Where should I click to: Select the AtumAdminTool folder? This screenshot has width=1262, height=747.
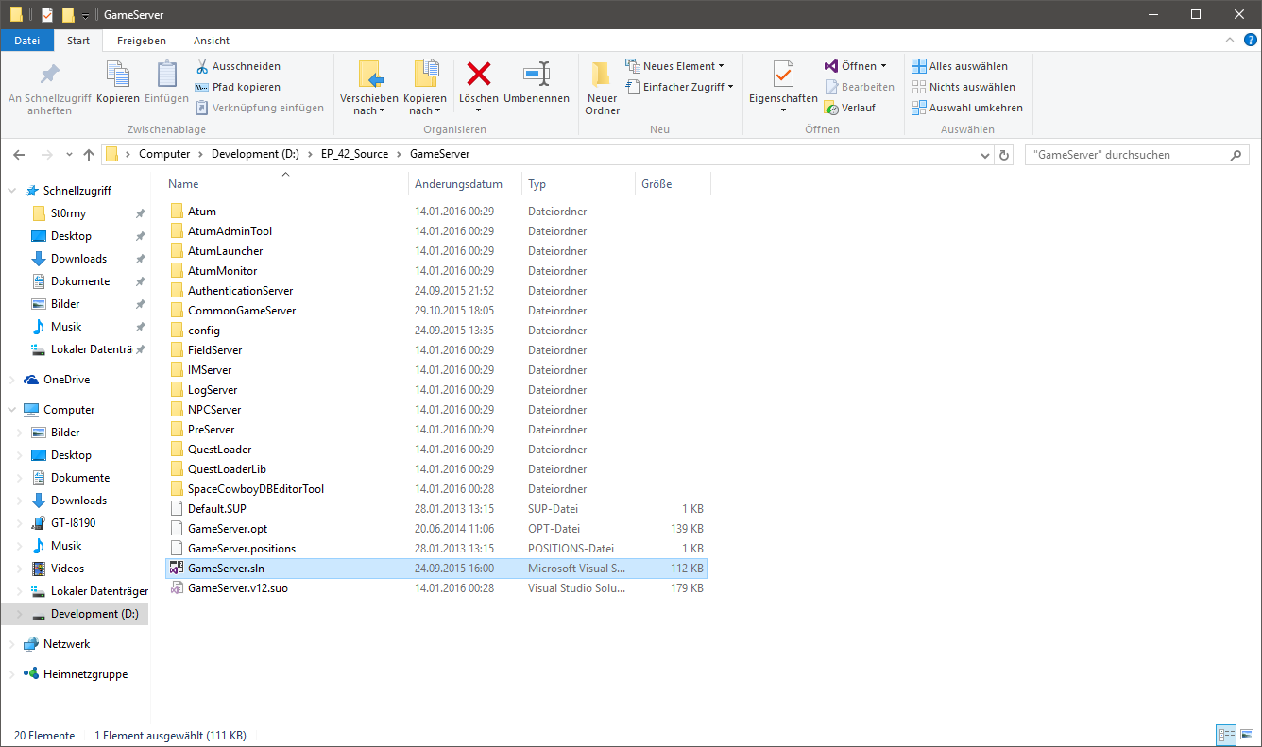coord(435,230)
